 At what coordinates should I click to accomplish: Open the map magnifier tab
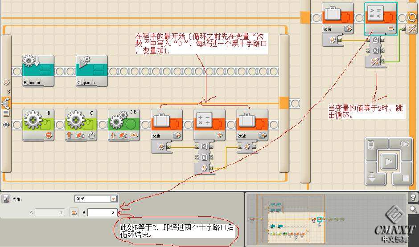413,209
